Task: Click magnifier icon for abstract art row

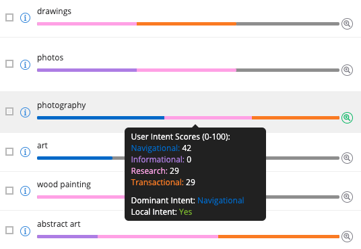Action: click(x=347, y=236)
